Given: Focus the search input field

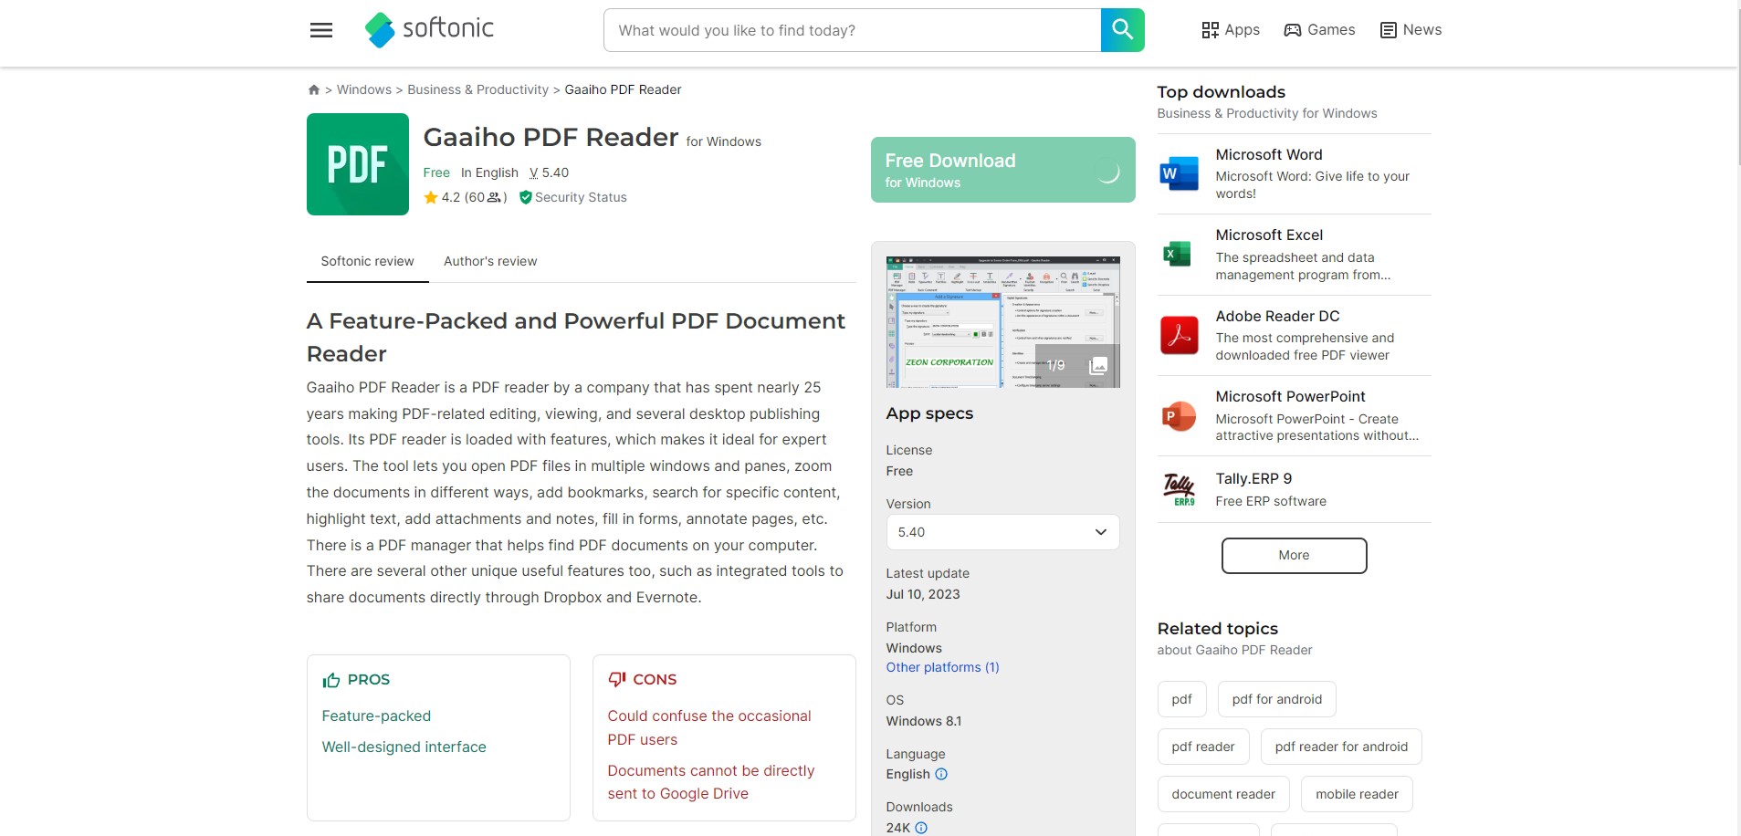Looking at the screenshot, I should [x=853, y=30].
